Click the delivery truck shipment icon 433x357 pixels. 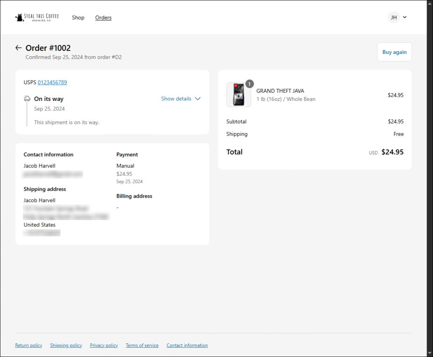pyautogui.click(x=27, y=99)
